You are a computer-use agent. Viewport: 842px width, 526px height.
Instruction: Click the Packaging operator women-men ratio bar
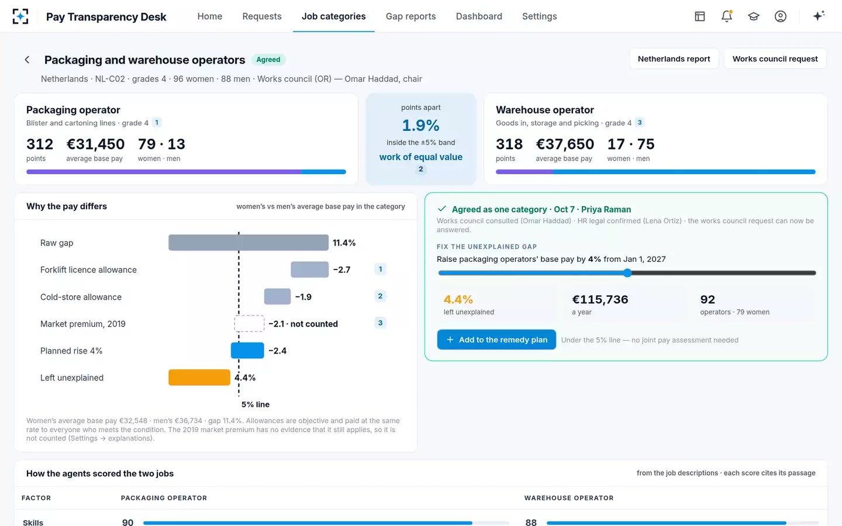point(186,172)
